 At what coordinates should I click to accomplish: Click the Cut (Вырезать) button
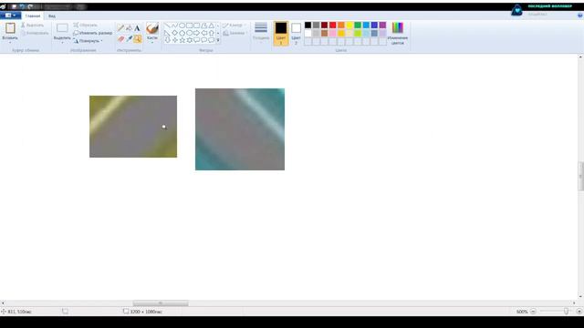tap(33, 25)
